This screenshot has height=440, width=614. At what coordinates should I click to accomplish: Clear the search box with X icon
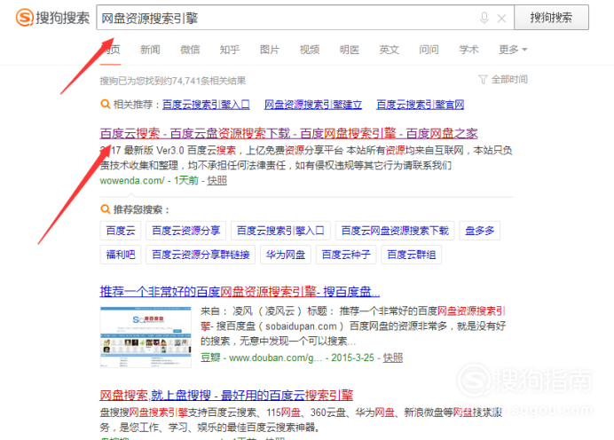pos(501,18)
